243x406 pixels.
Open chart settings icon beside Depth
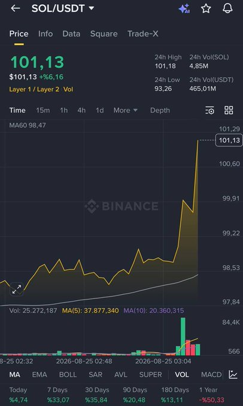(209, 110)
